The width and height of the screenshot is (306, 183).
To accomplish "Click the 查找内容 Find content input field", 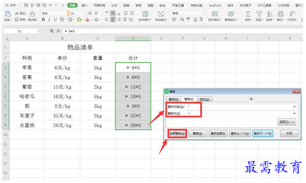I will tap(241, 107).
